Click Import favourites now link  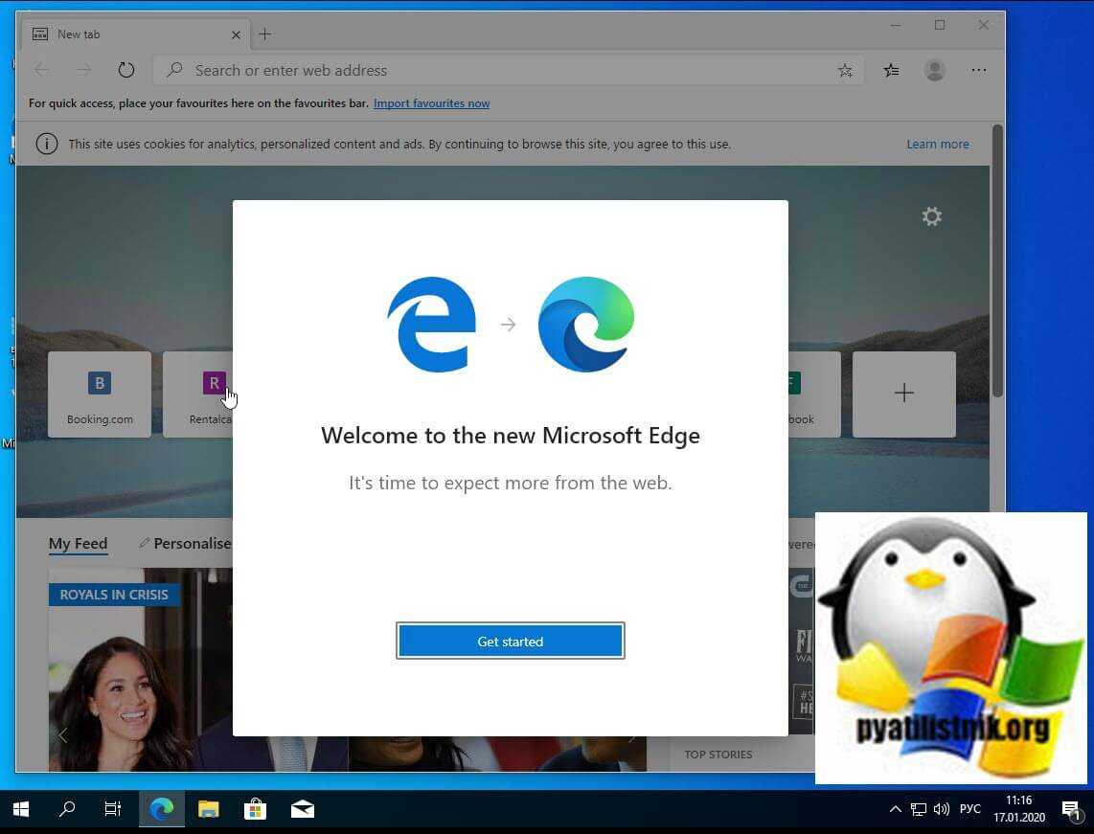pyautogui.click(x=431, y=103)
